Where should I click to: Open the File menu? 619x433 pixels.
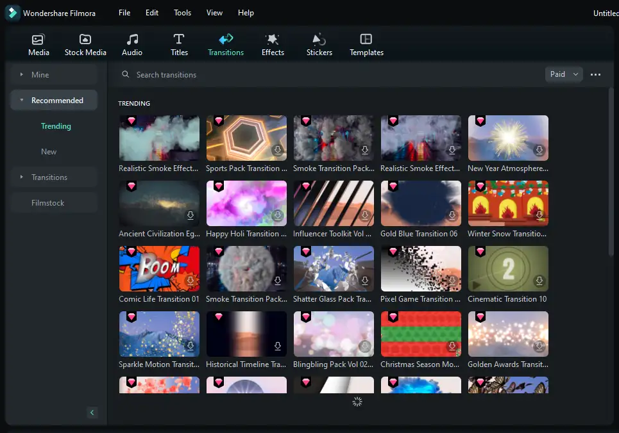pos(124,13)
